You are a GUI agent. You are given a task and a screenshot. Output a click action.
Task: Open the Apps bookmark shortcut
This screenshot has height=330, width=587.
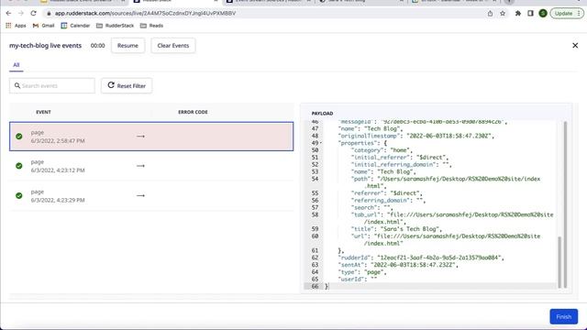click(16, 26)
